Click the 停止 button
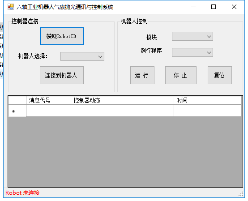Viewport: 248px width, 201px height. point(181,75)
